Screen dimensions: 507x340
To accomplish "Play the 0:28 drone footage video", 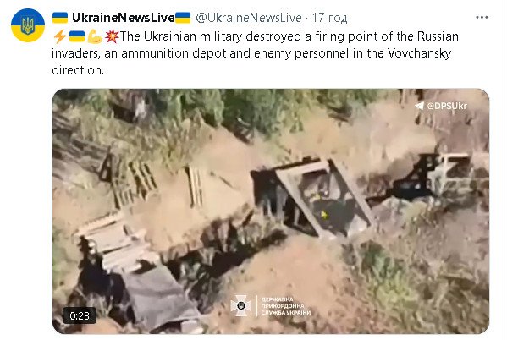I will (271, 211).
